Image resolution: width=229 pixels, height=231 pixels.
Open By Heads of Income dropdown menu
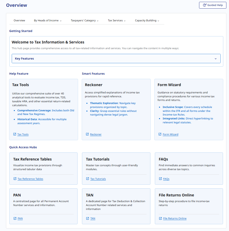click(48, 21)
